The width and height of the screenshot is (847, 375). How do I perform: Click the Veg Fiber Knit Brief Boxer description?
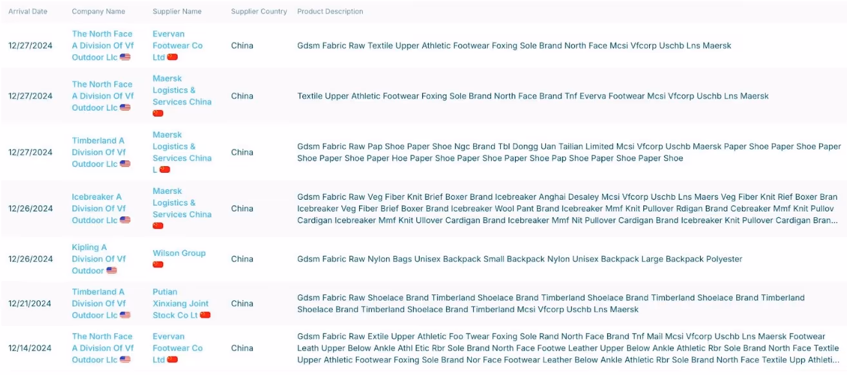[567, 208]
